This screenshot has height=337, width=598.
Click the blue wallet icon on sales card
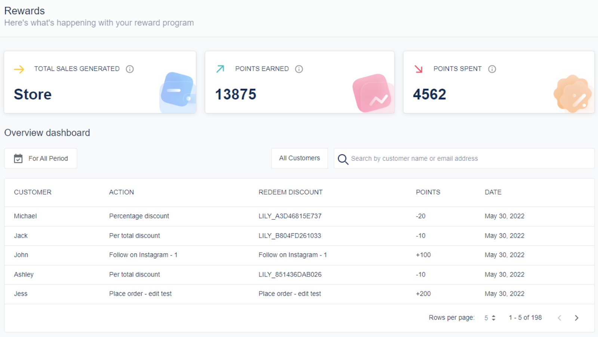tap(178, 90)
